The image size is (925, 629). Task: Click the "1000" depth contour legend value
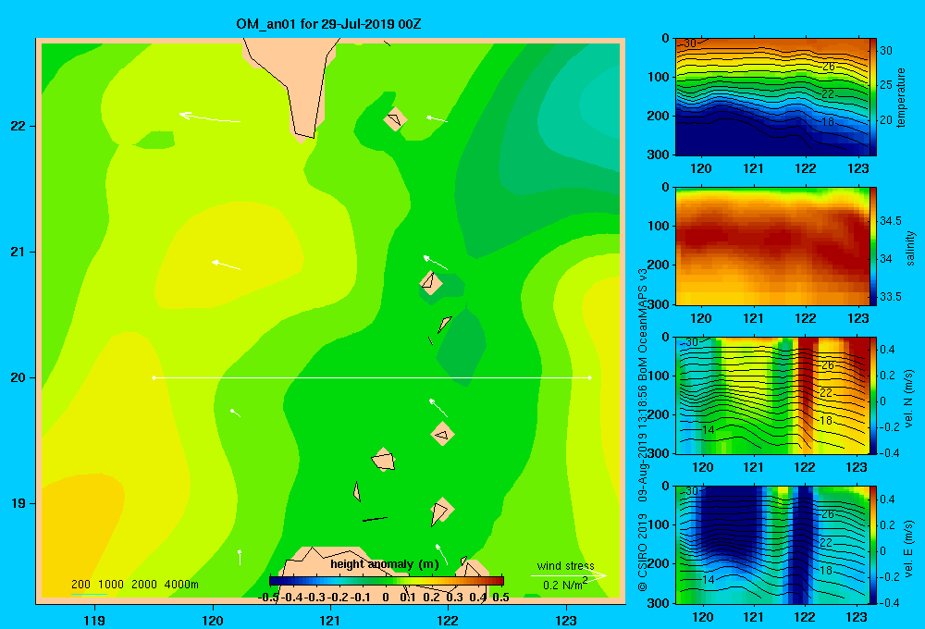(x=110, y=585)
